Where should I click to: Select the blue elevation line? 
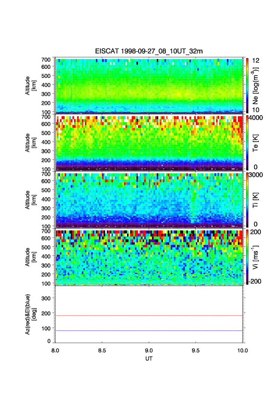click(x=149, y=331)
